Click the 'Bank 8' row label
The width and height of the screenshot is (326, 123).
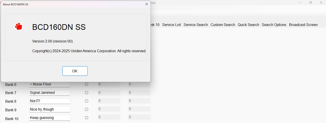pos(11,101)
